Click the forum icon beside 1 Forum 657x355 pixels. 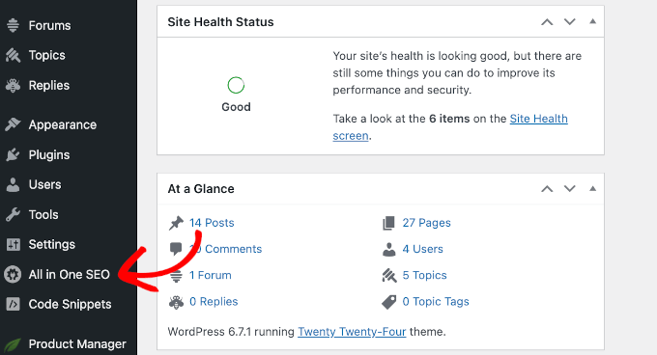[x=177, y=276]
